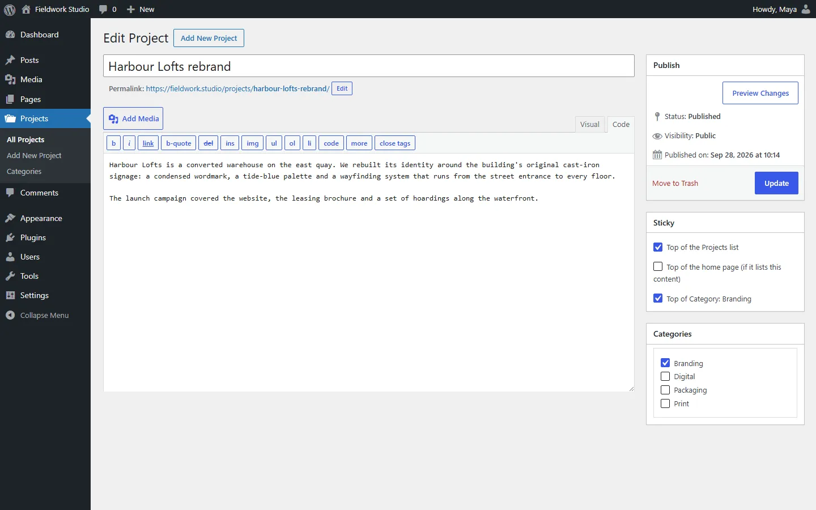Uncheck Top of the Projects list
The image size is (816, 510).
[658, 247]
